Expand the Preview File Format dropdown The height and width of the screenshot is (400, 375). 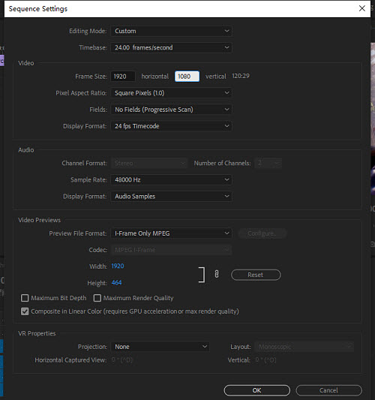171,233
